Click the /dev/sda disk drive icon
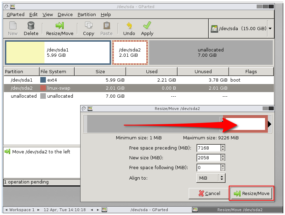The width and height of the screenshot is (285, 215). pos(214,29)
